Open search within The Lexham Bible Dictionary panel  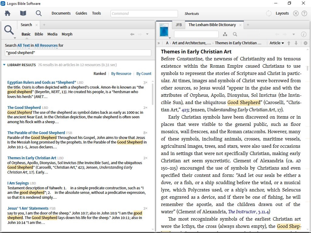(x=235, y=34)
